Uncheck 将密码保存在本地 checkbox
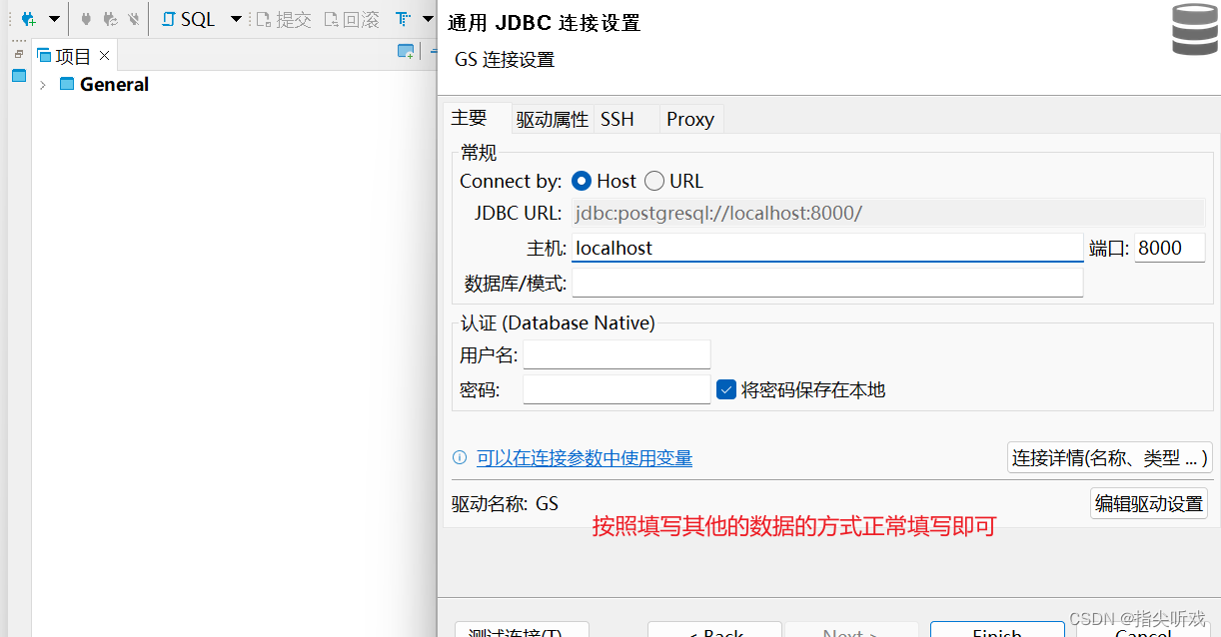 click(x=726, y=389)
